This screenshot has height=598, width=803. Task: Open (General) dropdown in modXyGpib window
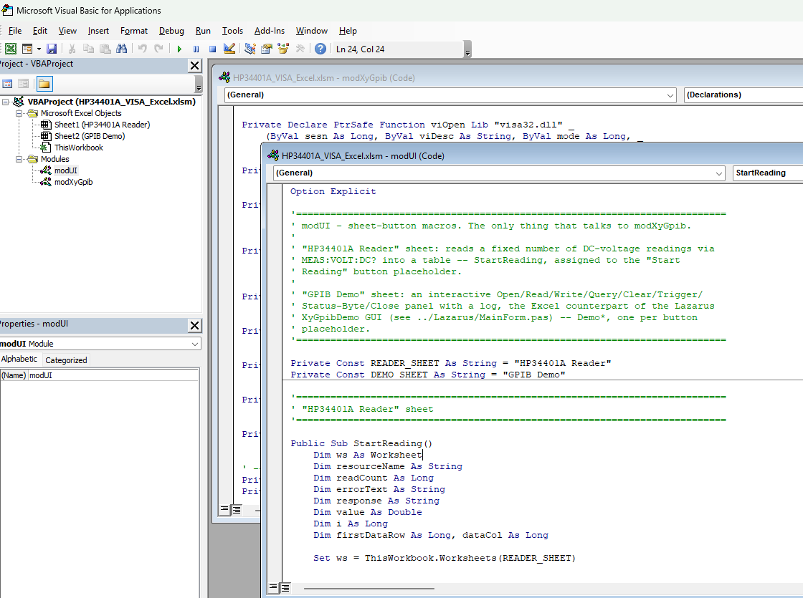(x=670, y=95)
